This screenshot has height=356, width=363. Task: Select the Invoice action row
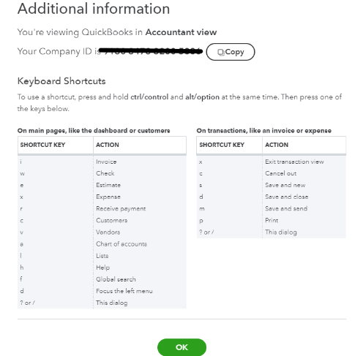[102, 162]
